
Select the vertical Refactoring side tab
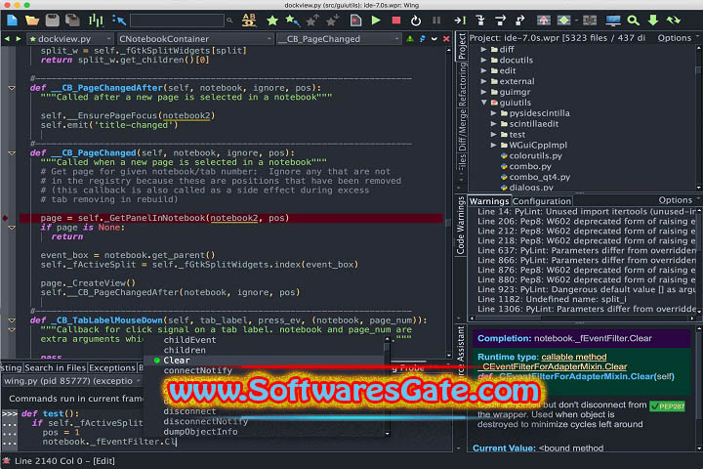coord(461,84)
